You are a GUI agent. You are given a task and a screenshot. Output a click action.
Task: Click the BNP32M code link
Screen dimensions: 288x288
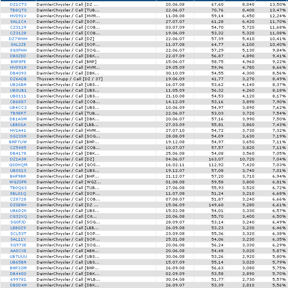point(18,268)
